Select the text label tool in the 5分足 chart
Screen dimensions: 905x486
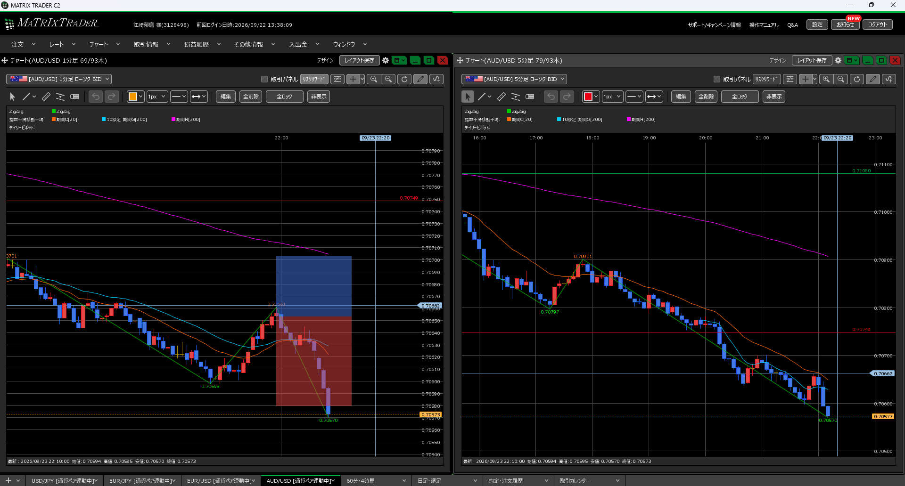pos(530,97)
